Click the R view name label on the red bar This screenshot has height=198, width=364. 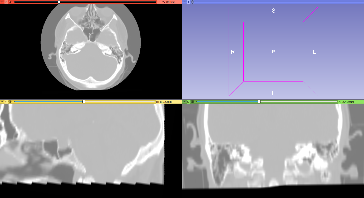tap(6, 2)
